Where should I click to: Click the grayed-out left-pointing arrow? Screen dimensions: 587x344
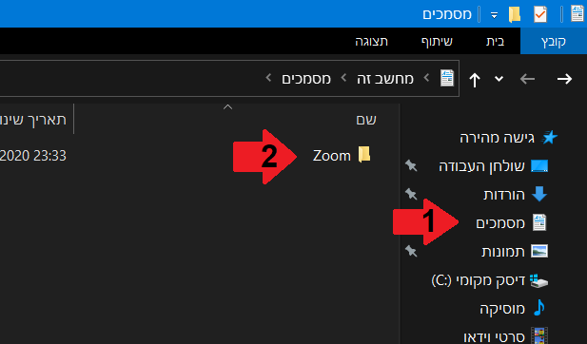point(527,79)
